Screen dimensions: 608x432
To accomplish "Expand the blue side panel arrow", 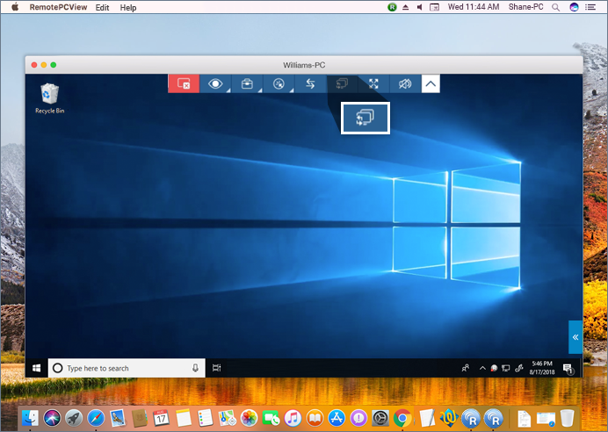I will click(x=575, y=337).
